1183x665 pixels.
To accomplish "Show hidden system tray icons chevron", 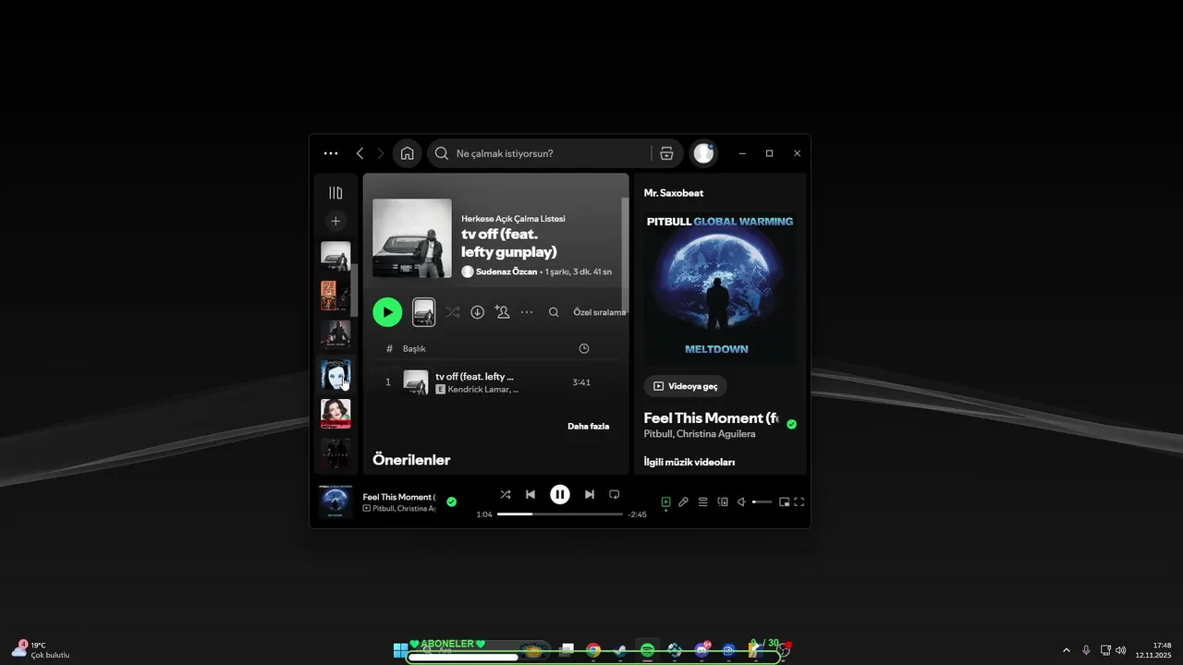I will (x=1066, y=650).
